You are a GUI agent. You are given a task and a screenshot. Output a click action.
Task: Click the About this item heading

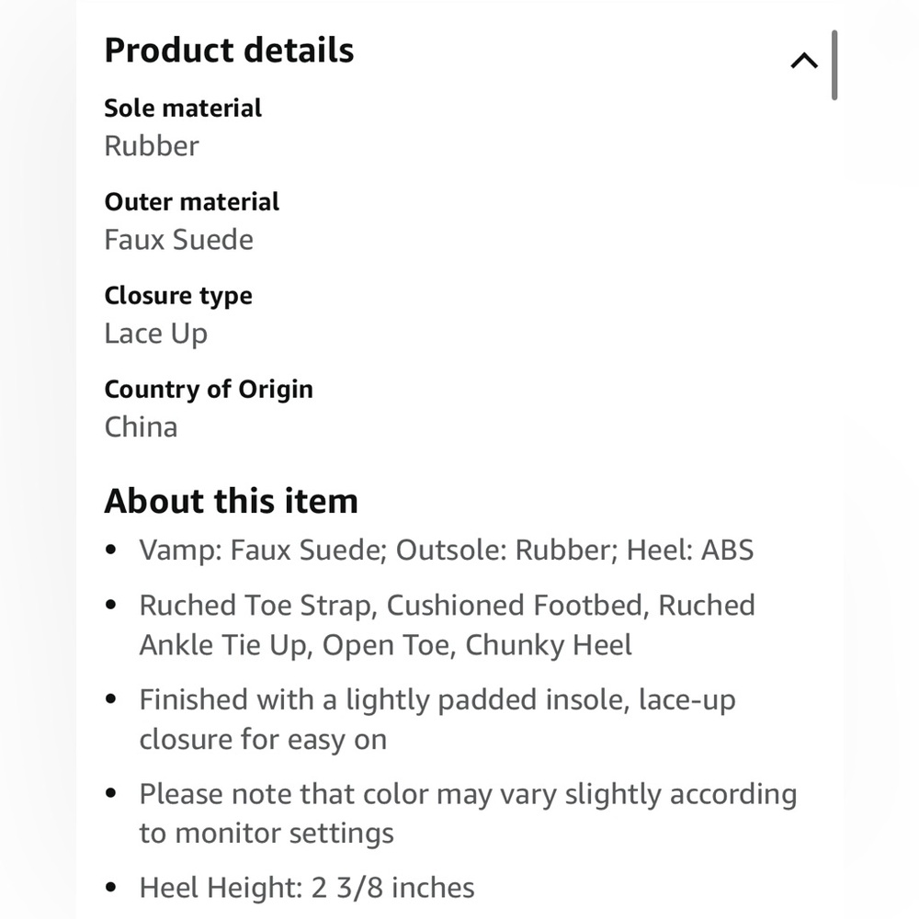point(231,501)
